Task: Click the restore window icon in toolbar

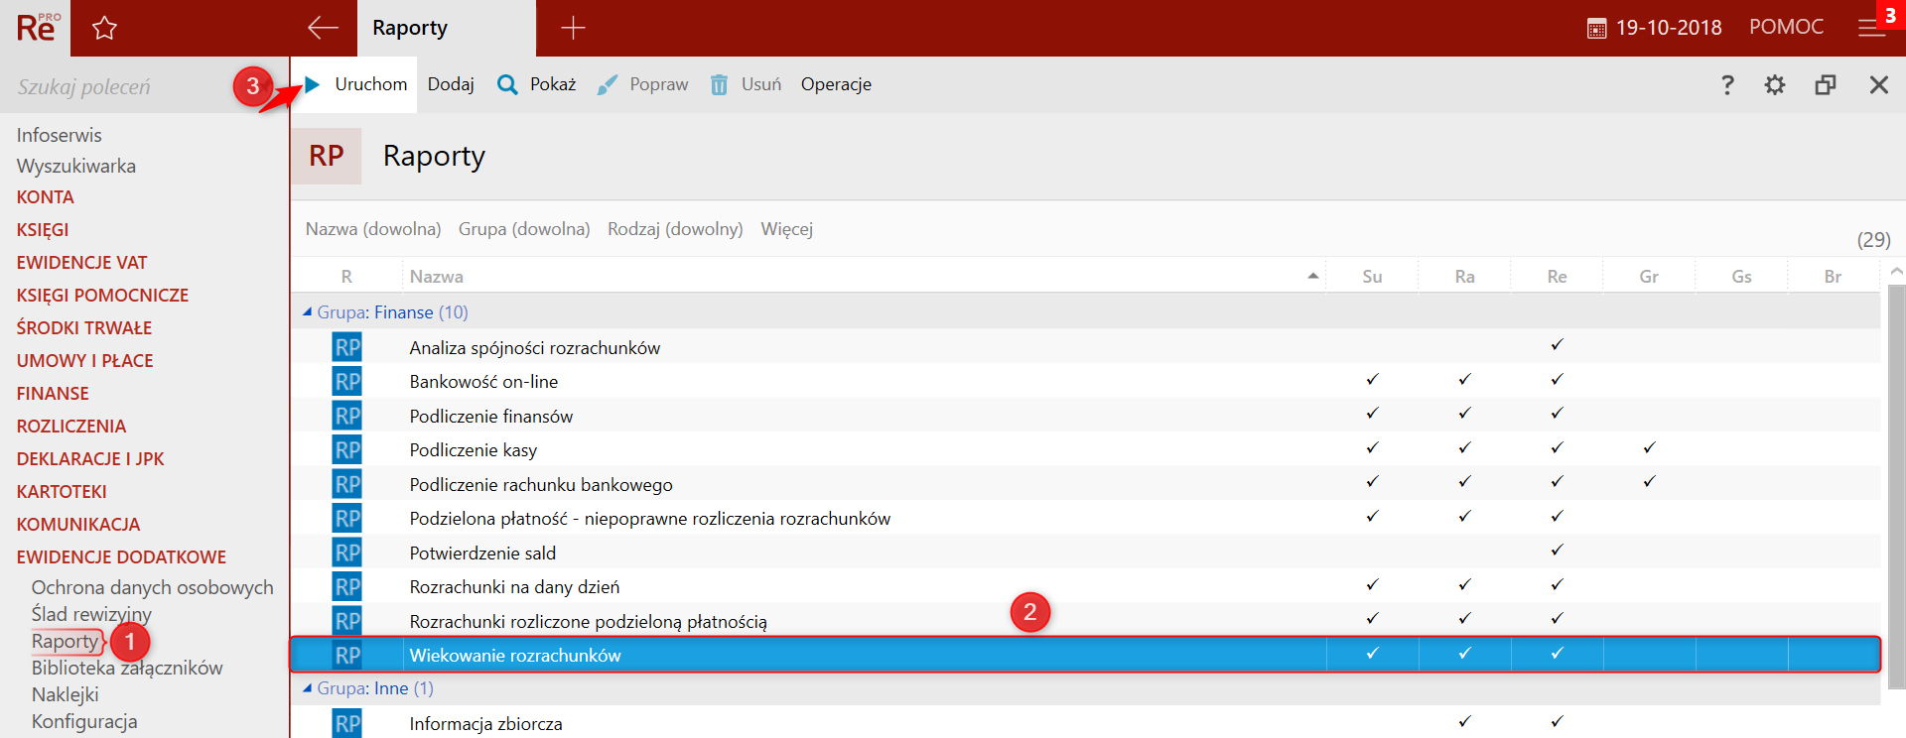Action: tap(1826, 84)
